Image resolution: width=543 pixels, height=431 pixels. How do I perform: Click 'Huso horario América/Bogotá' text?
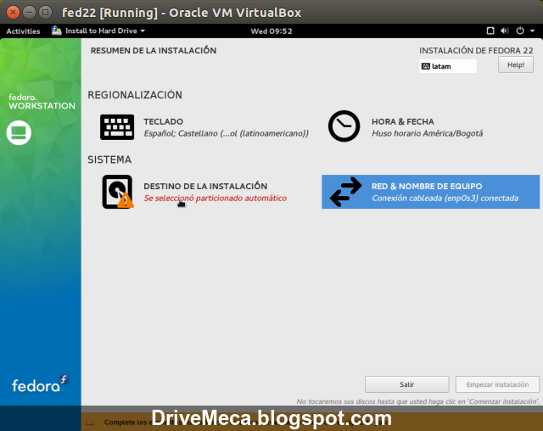(427, 133)
